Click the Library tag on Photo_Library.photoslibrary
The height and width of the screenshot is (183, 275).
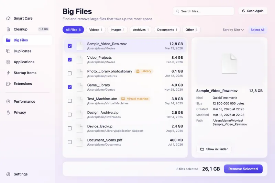click(144, 71)
